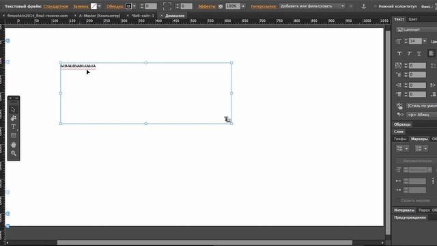Click the vertical scrollbar thumb

click(388, 133)
